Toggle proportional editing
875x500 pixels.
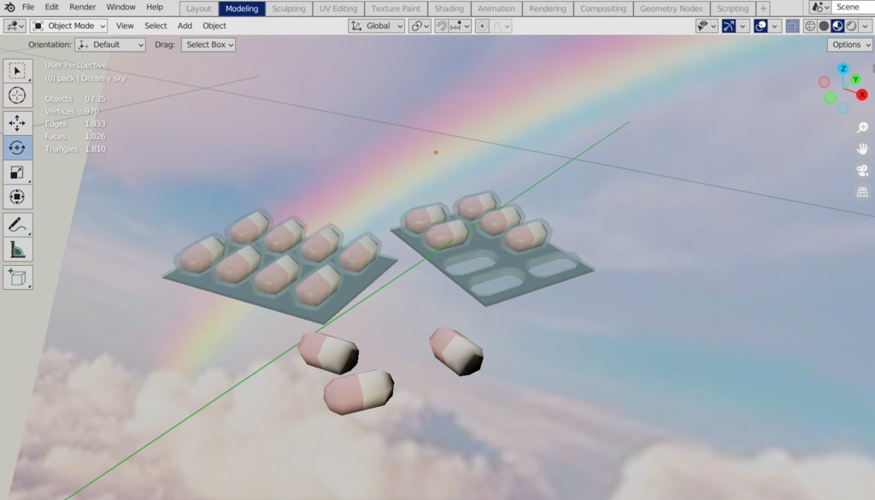coord(483,26)
